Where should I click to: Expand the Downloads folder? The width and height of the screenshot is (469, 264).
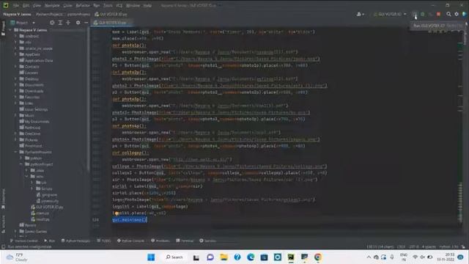point(15,91)
